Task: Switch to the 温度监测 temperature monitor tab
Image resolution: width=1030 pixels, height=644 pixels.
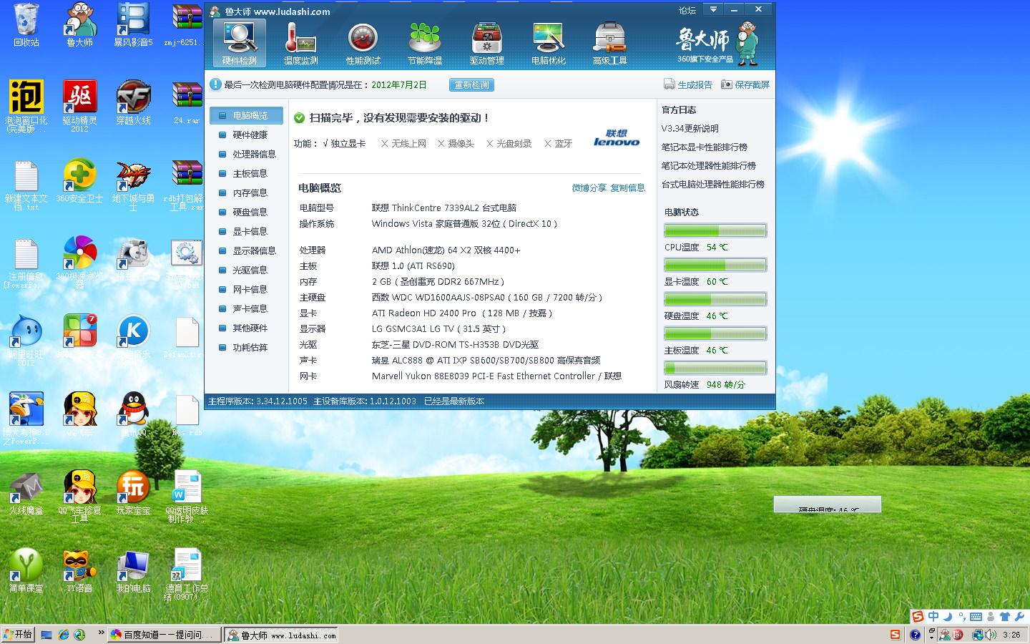Action: pyautogui.click(x=300, y=43)
